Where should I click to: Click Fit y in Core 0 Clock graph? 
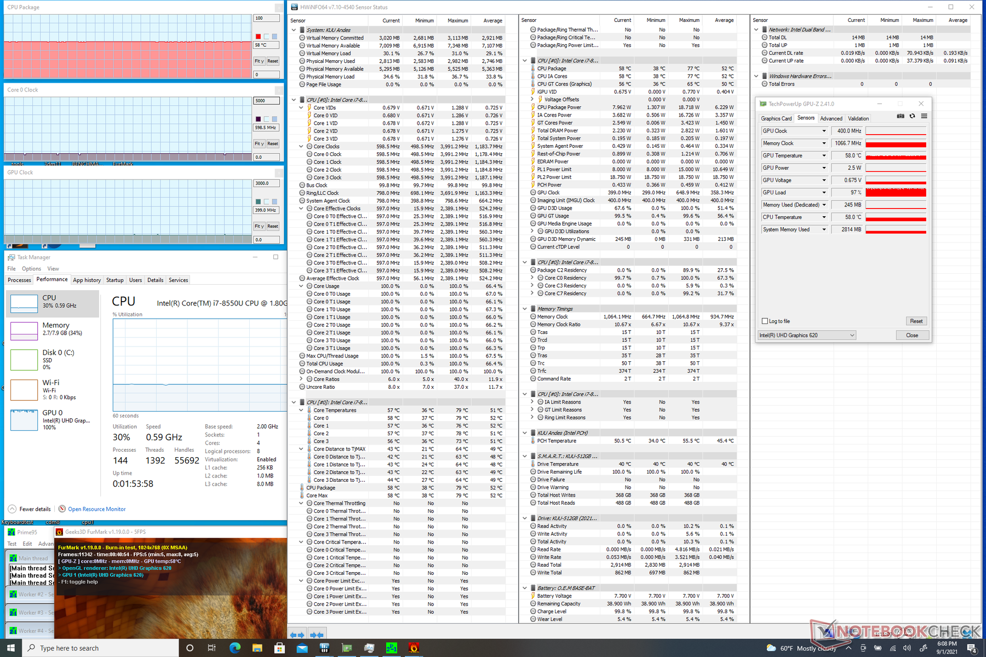pos(259,144)
